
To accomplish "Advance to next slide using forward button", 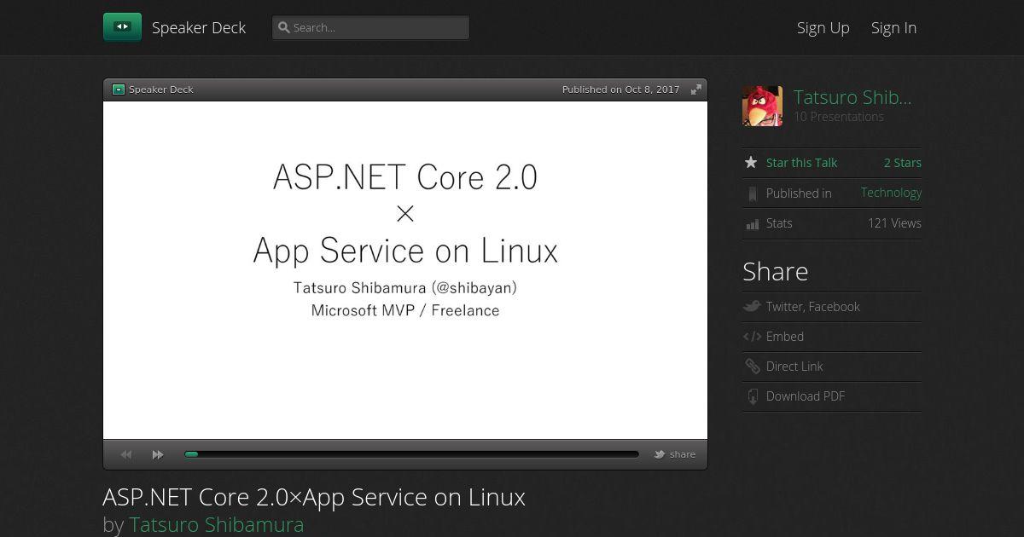I will pyautogui.click(x=158, y=454).
